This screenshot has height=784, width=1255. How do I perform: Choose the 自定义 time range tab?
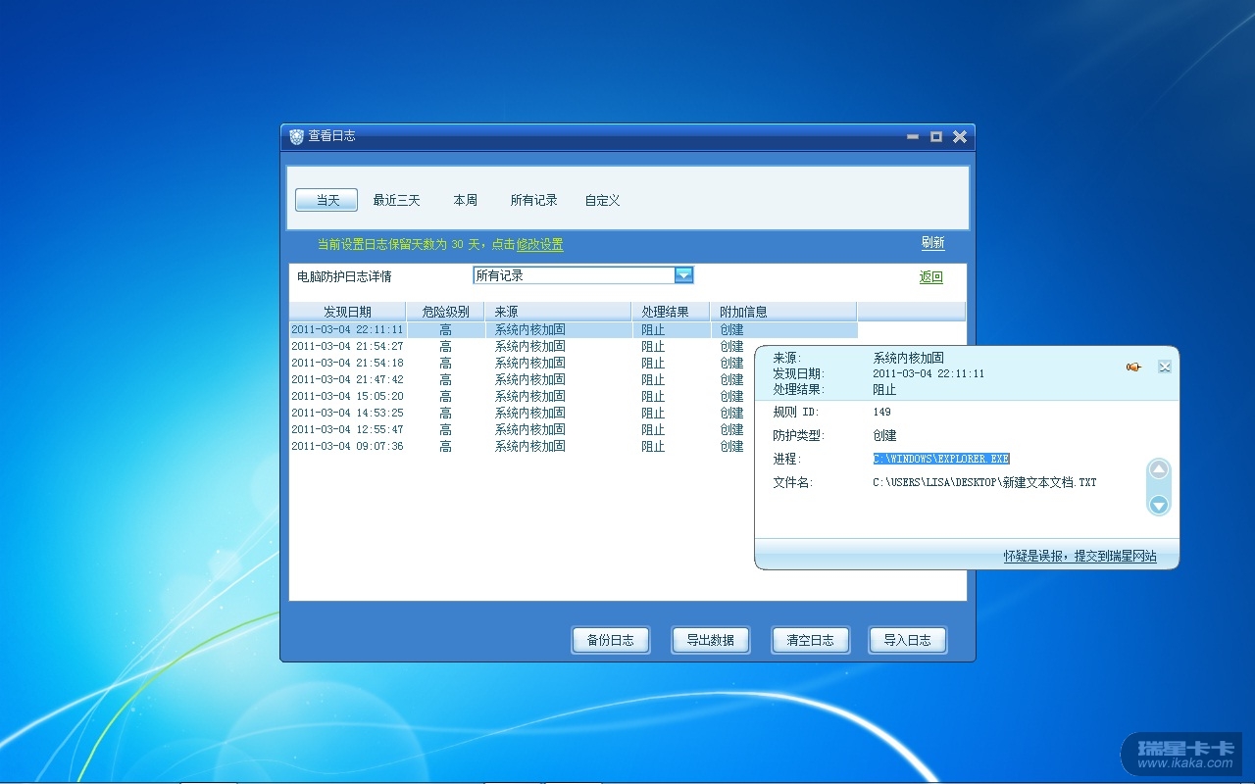pyautogui.click(x=602, y=200)
